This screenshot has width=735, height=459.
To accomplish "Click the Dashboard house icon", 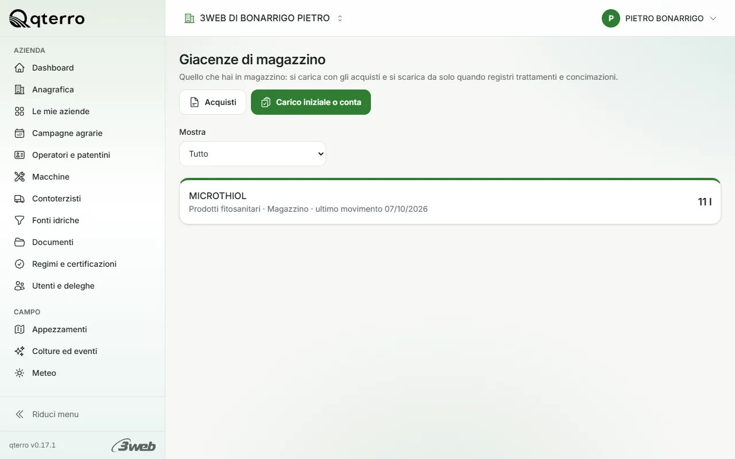I will pyautogui.click(x=20, y=68).
